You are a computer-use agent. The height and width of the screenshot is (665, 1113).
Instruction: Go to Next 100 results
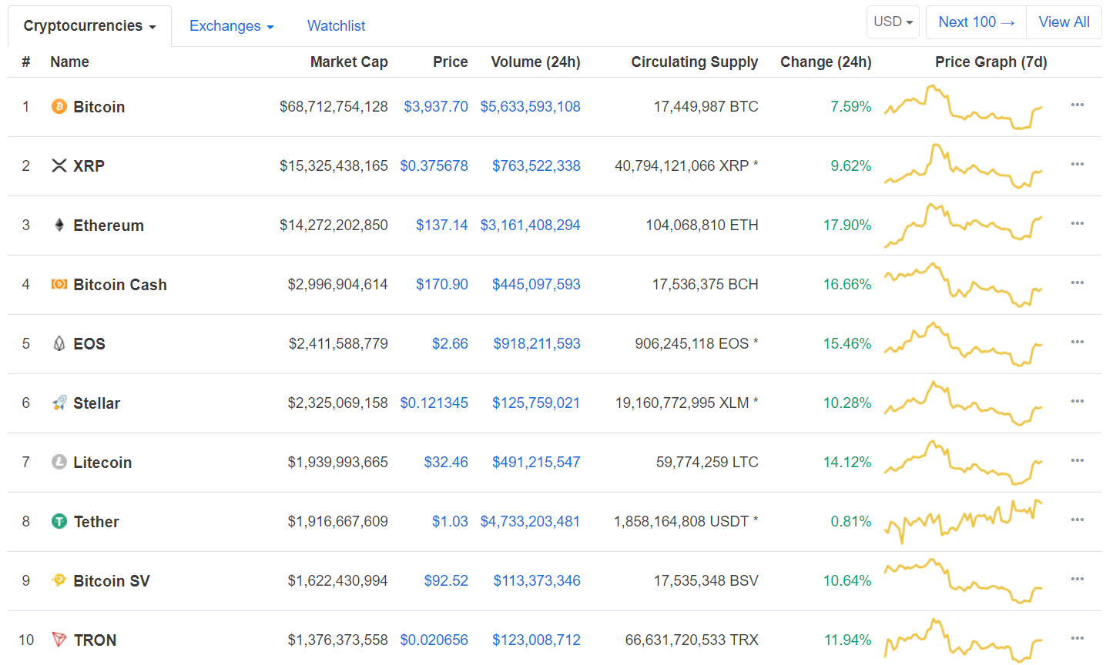[x=976, y=22]
